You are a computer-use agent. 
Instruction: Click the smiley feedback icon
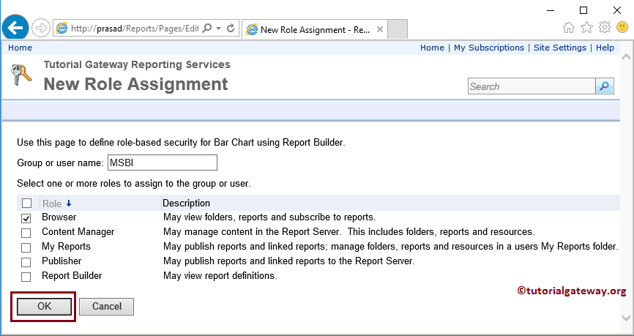pos(622,28)
